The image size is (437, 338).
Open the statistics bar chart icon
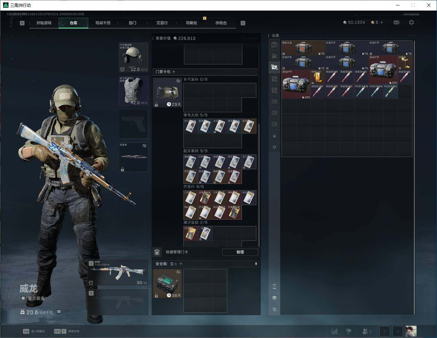(x=335, y=331)
